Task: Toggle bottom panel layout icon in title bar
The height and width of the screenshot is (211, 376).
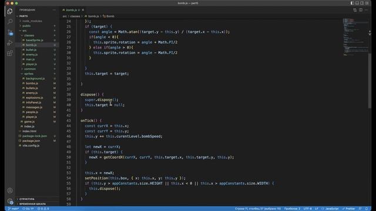Action: (x=357, y=3)
